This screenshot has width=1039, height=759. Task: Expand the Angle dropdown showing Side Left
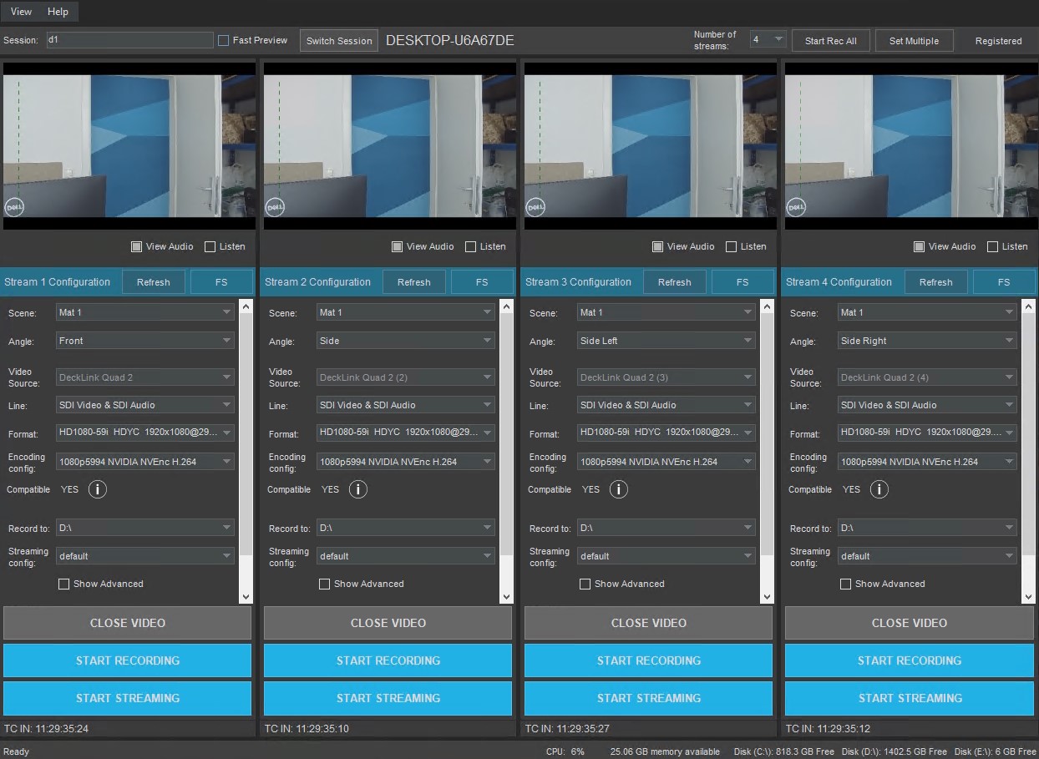point(666,341)
